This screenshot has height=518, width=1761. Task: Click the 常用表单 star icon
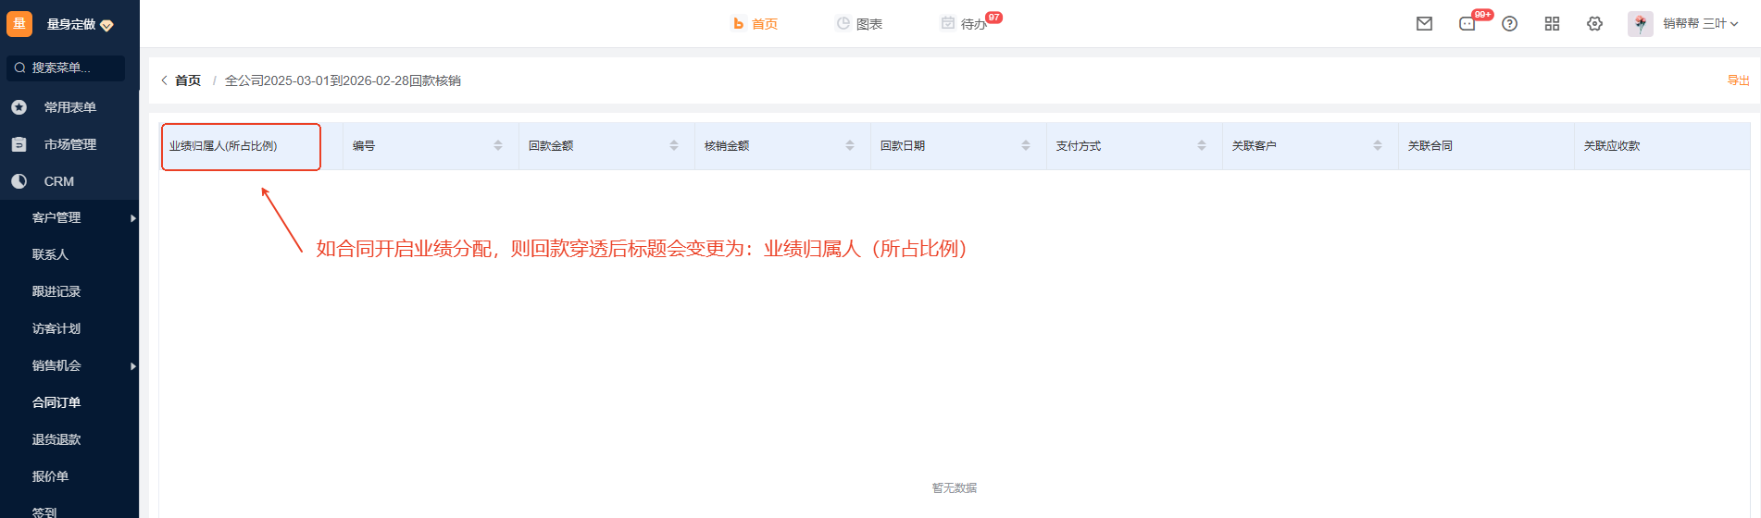19,107
